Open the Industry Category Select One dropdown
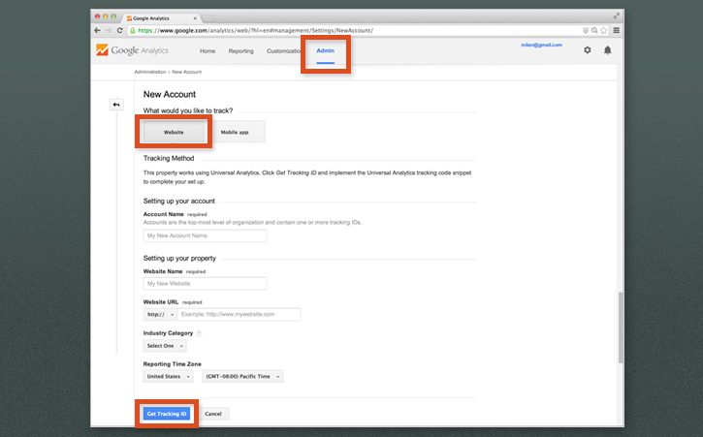 click(164, 345)
